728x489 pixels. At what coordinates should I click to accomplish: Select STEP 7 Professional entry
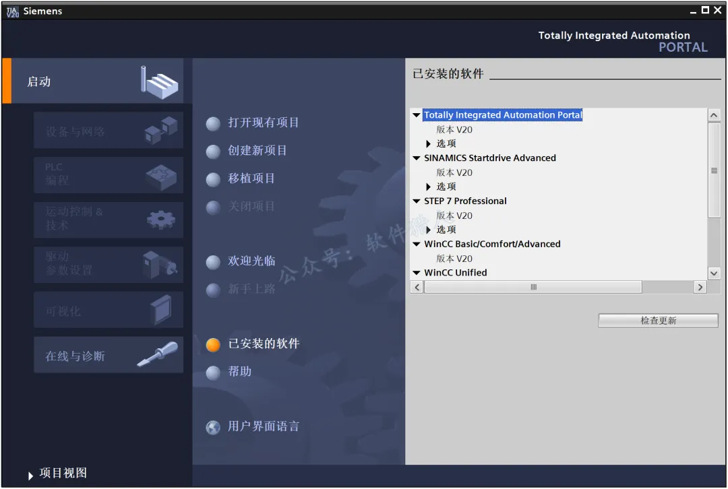(465, 201)
